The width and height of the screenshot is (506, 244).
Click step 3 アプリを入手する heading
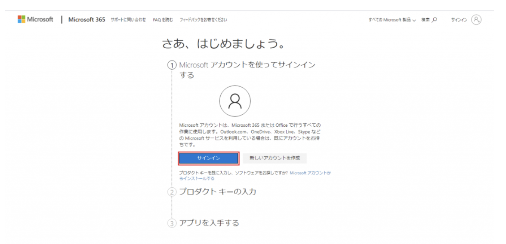click(x=209, y=223)
